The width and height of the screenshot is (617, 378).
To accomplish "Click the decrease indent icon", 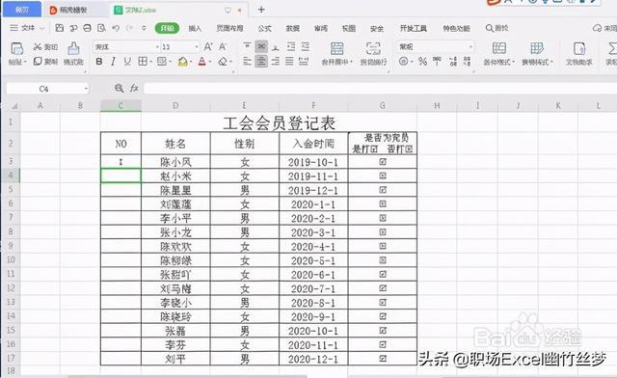I will 291,46.
